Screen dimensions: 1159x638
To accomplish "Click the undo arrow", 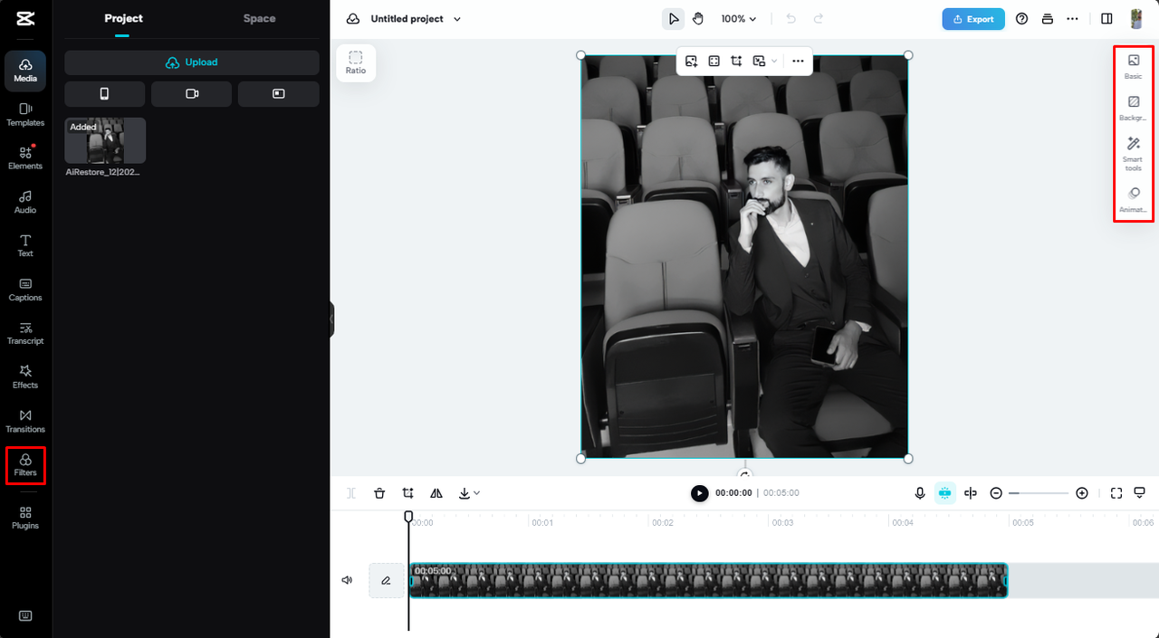I will (x=790, y=19).
